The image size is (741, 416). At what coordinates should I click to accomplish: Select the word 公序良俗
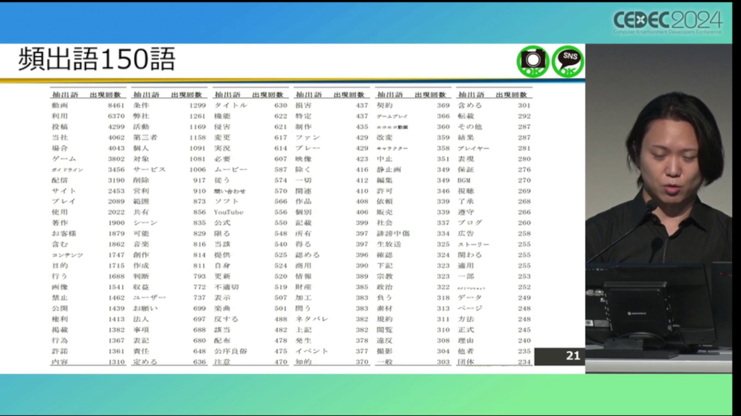231,351
